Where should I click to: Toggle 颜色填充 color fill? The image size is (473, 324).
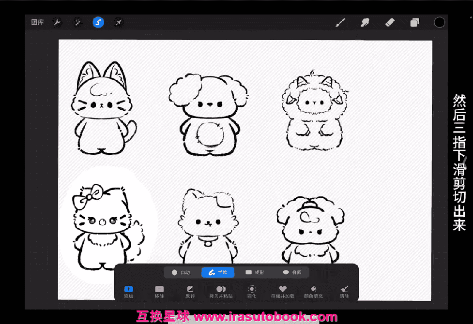tap(313, 292)
